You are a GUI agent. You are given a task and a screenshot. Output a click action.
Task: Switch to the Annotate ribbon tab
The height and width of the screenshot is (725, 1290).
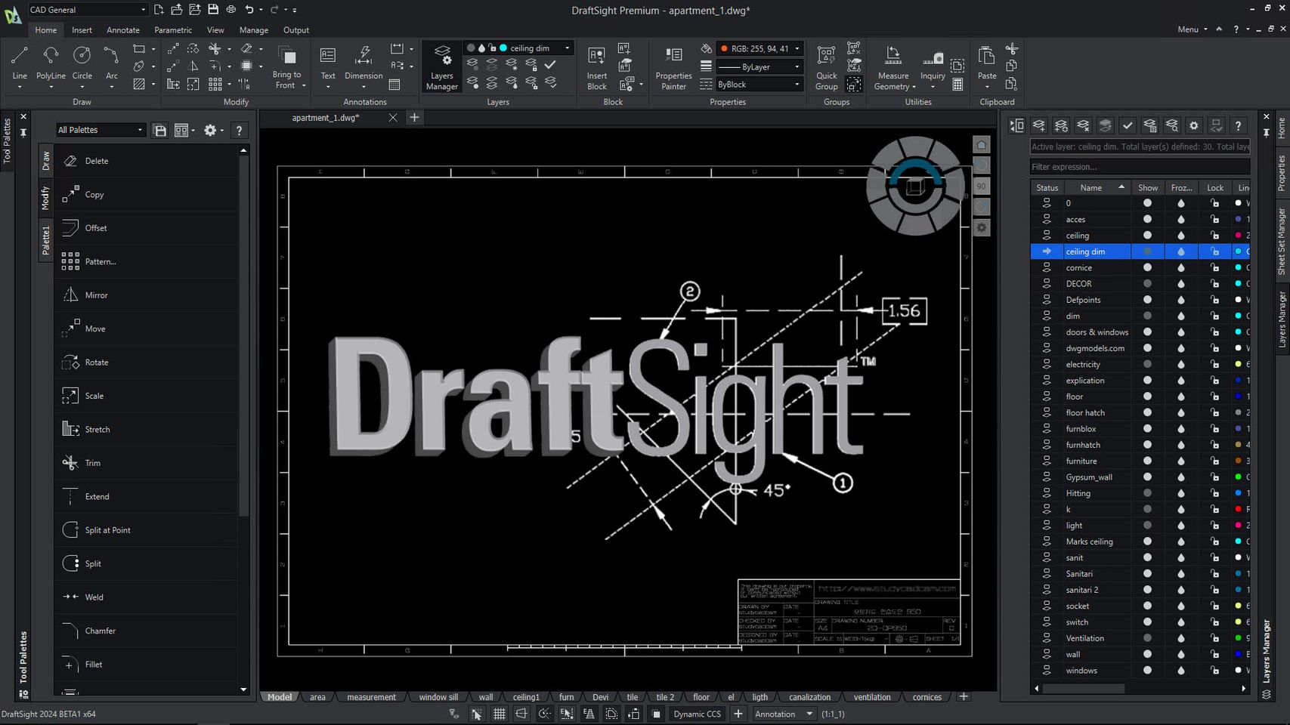coord(122,30)
